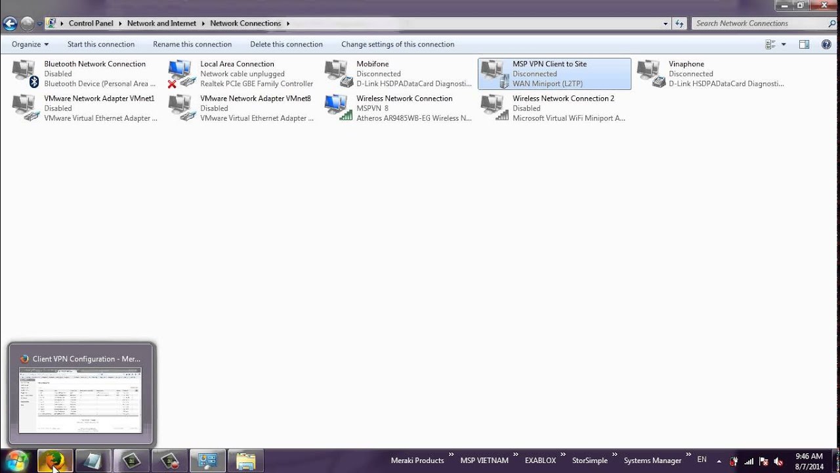Open the MSP VIETNAM taskbar toolbar
Viewport: 840px width, 473px height.
pos(484,461)
